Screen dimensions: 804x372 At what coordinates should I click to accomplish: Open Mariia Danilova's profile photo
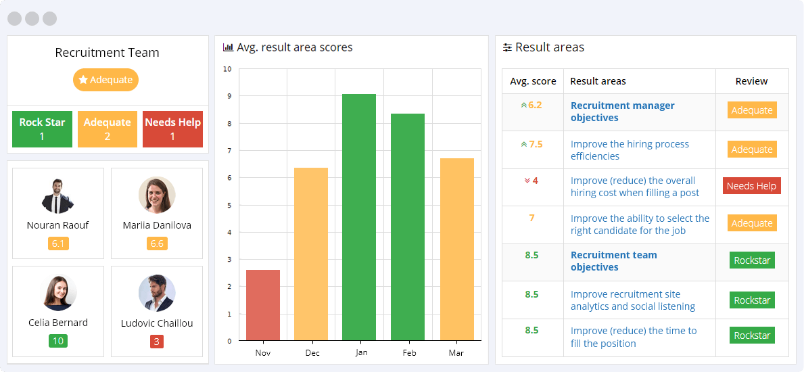click(157, 195)
